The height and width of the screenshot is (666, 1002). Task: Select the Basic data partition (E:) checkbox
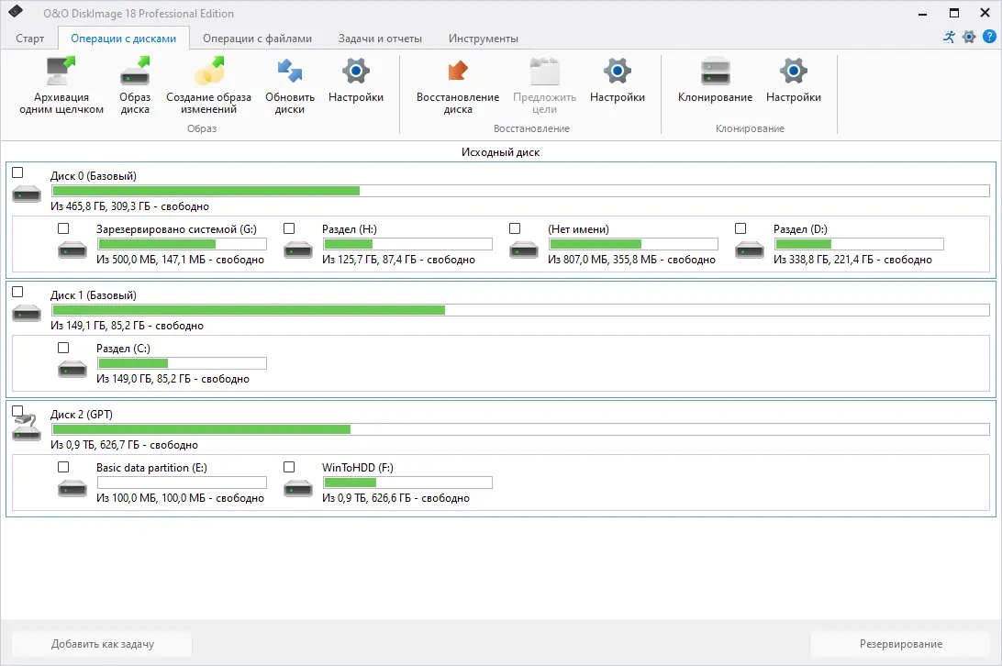[63, 467]
